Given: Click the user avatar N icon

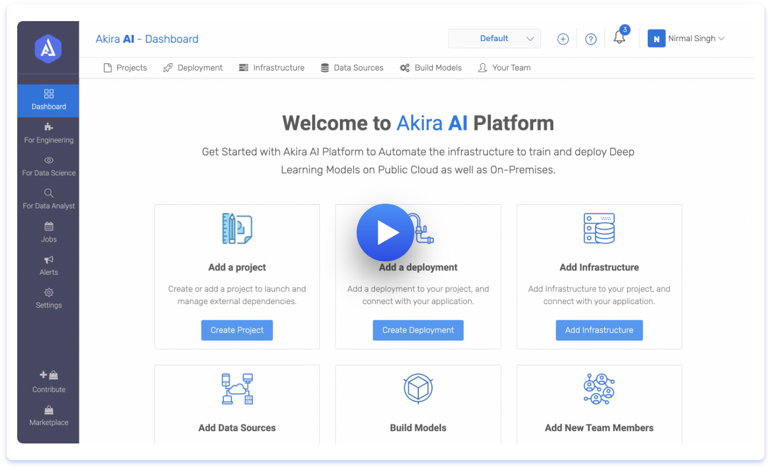Looking at the screenshot, I should [x=657, y=39].
